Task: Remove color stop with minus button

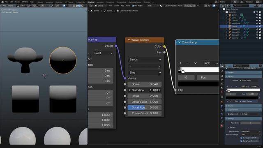Action: coord(187,63)
